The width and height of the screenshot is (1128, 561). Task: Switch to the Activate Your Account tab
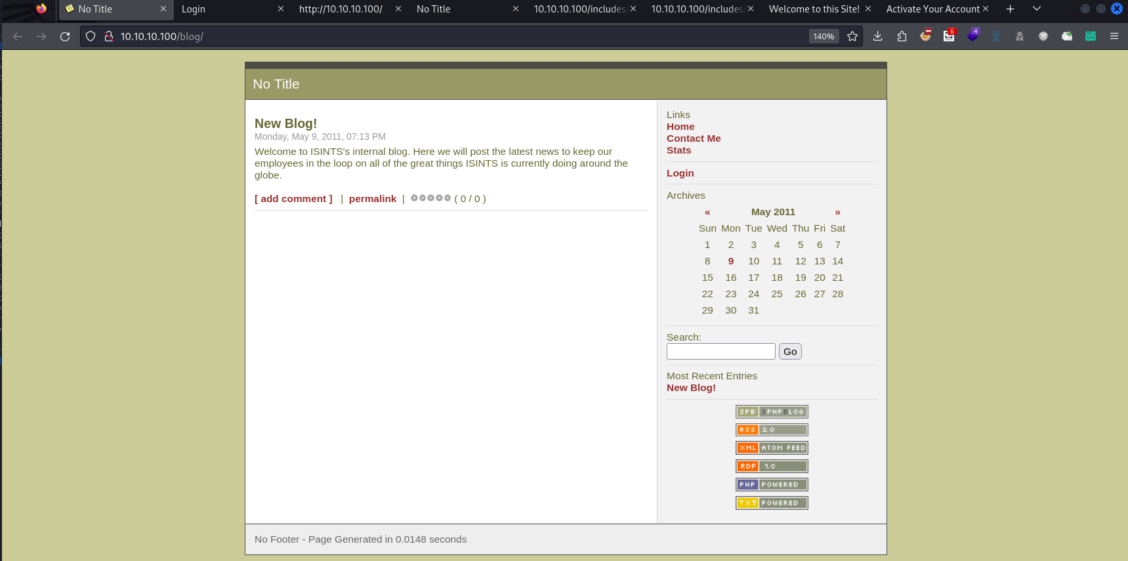tap(932, 9)
